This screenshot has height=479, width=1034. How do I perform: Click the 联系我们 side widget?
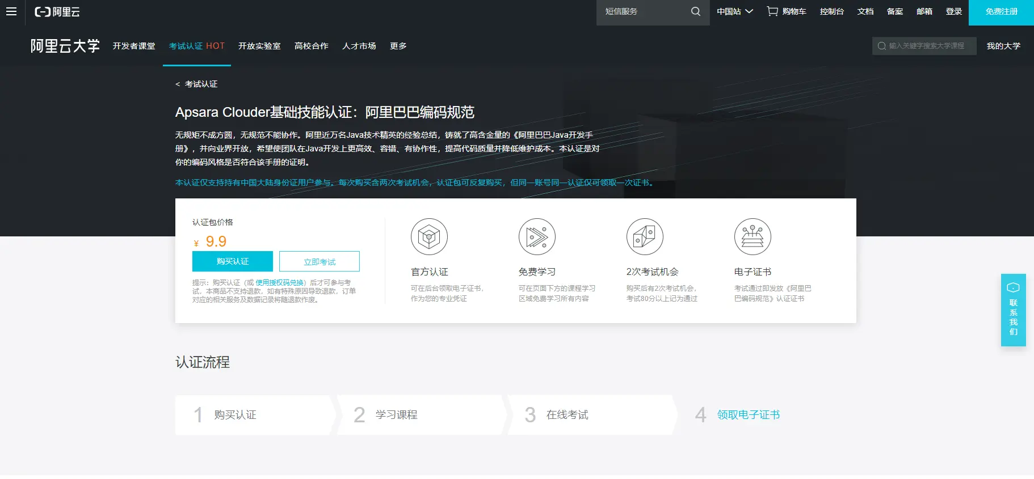(1014, 310)
